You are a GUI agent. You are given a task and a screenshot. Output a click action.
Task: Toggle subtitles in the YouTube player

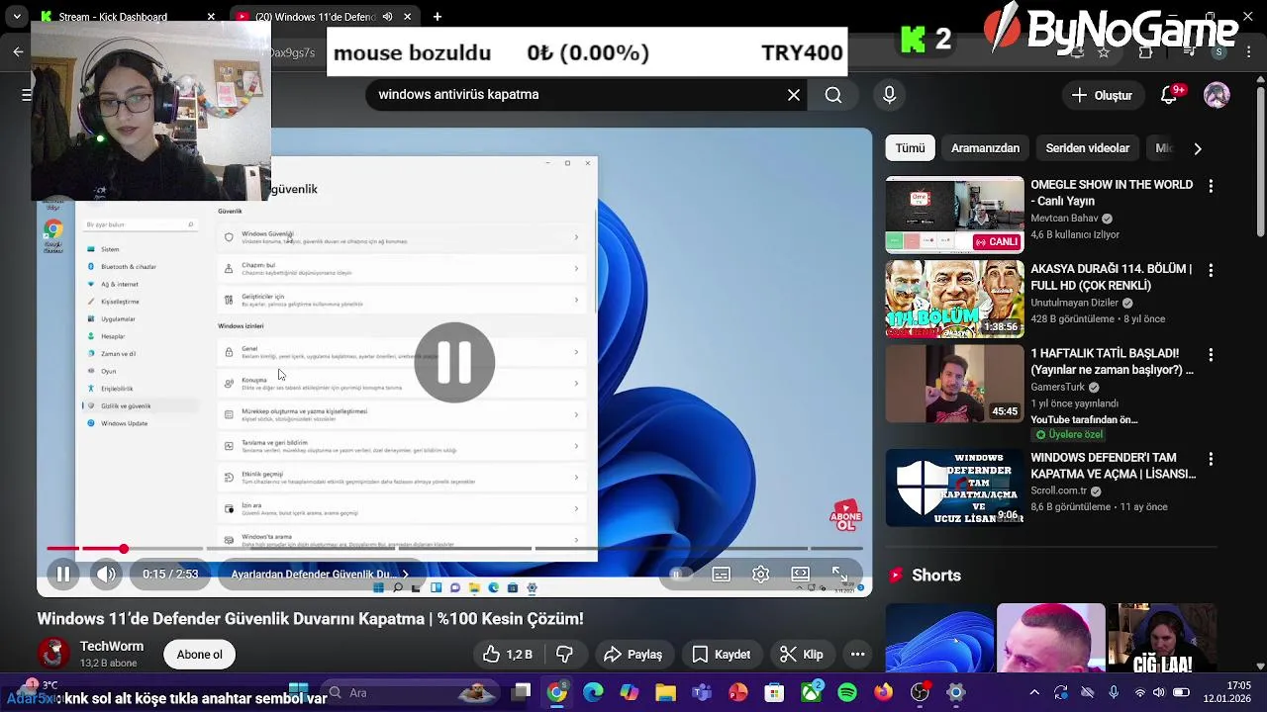tap(721, 574)
